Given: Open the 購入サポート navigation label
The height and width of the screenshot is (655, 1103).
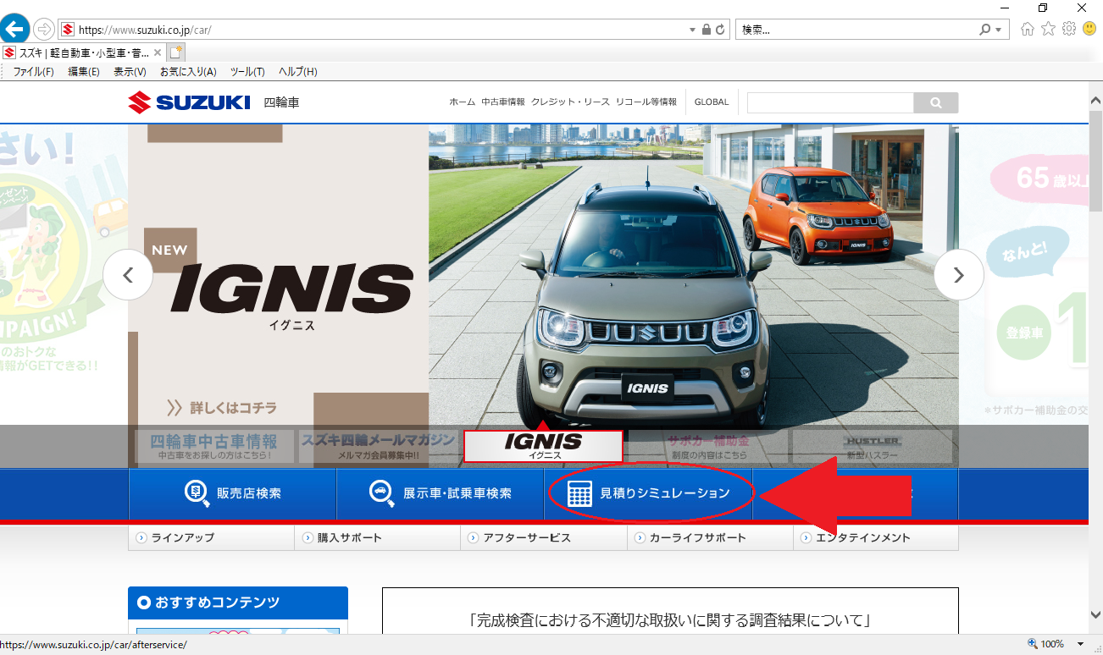Looking at the screenshot, I should click(x=350, y=537).
